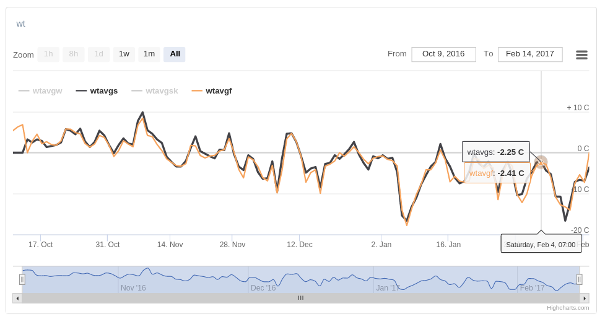Click the right navigator range handle
Screen dimensions: 605x319
[580, 279]
